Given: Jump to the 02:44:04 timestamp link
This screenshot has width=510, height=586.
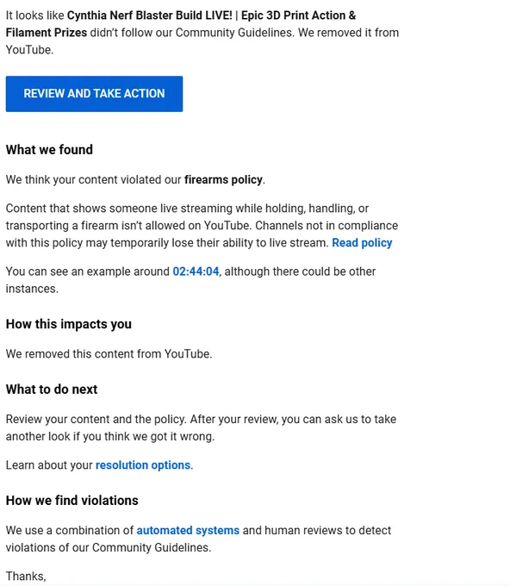Looking at the screenshot, I should click(x=196, y=271).
